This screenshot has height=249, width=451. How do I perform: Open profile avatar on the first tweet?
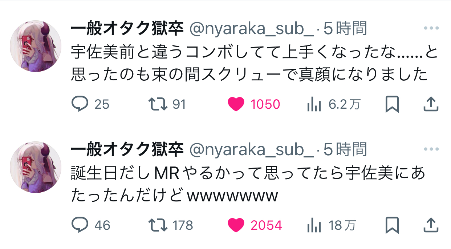click(x=35, y=46)
